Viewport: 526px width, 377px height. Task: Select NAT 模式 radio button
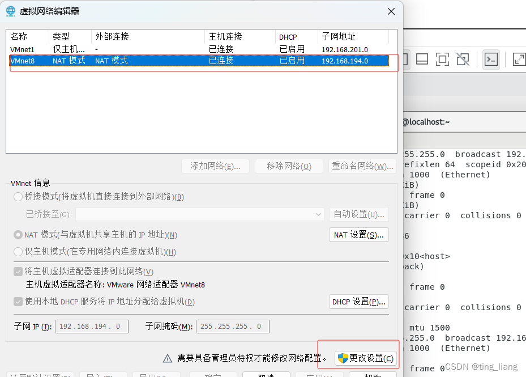coord(18,235)
